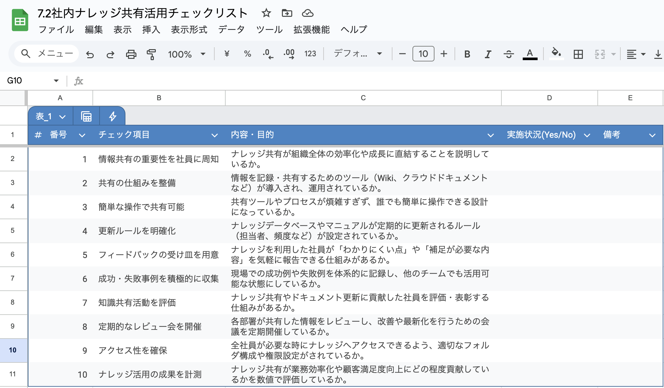Screen dimensions: 664x388
Task: Star the 7.2 checklist spreadsheet
Action: pos(266,13)
